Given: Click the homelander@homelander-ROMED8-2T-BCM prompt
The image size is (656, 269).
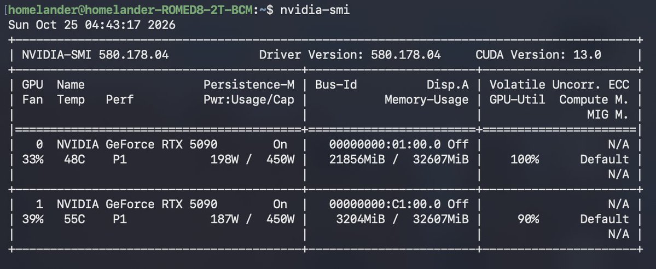Looking at the screenshot, I should (x=131, y=10).
